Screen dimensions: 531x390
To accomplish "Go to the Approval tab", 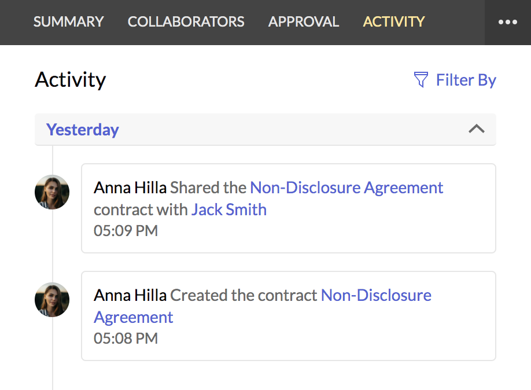I will pyautogui.click(x=304, y=21).
